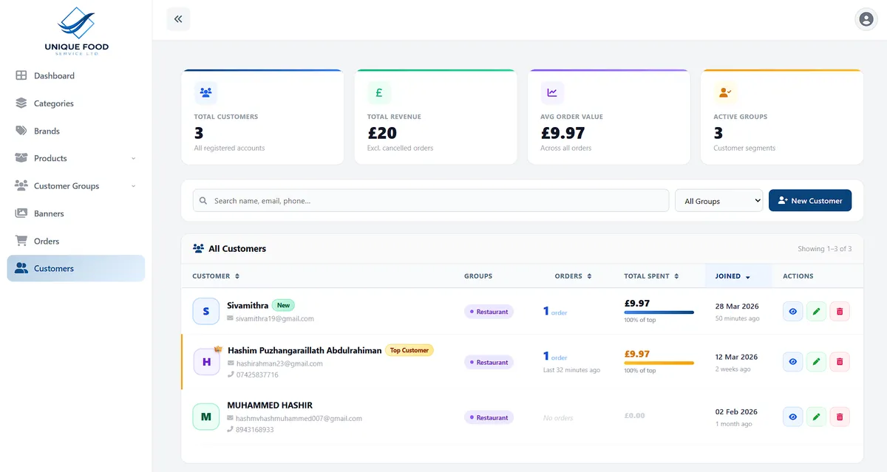Edit MUHAMMED HASHIR with pencil icon
This screenshot has height=472, width=887.
[816, 417]
